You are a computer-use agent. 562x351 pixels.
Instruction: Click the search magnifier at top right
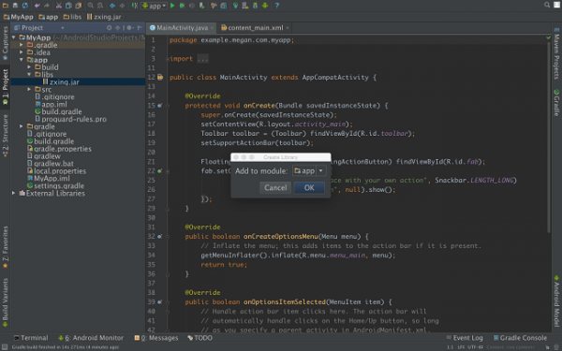point(547,5)
